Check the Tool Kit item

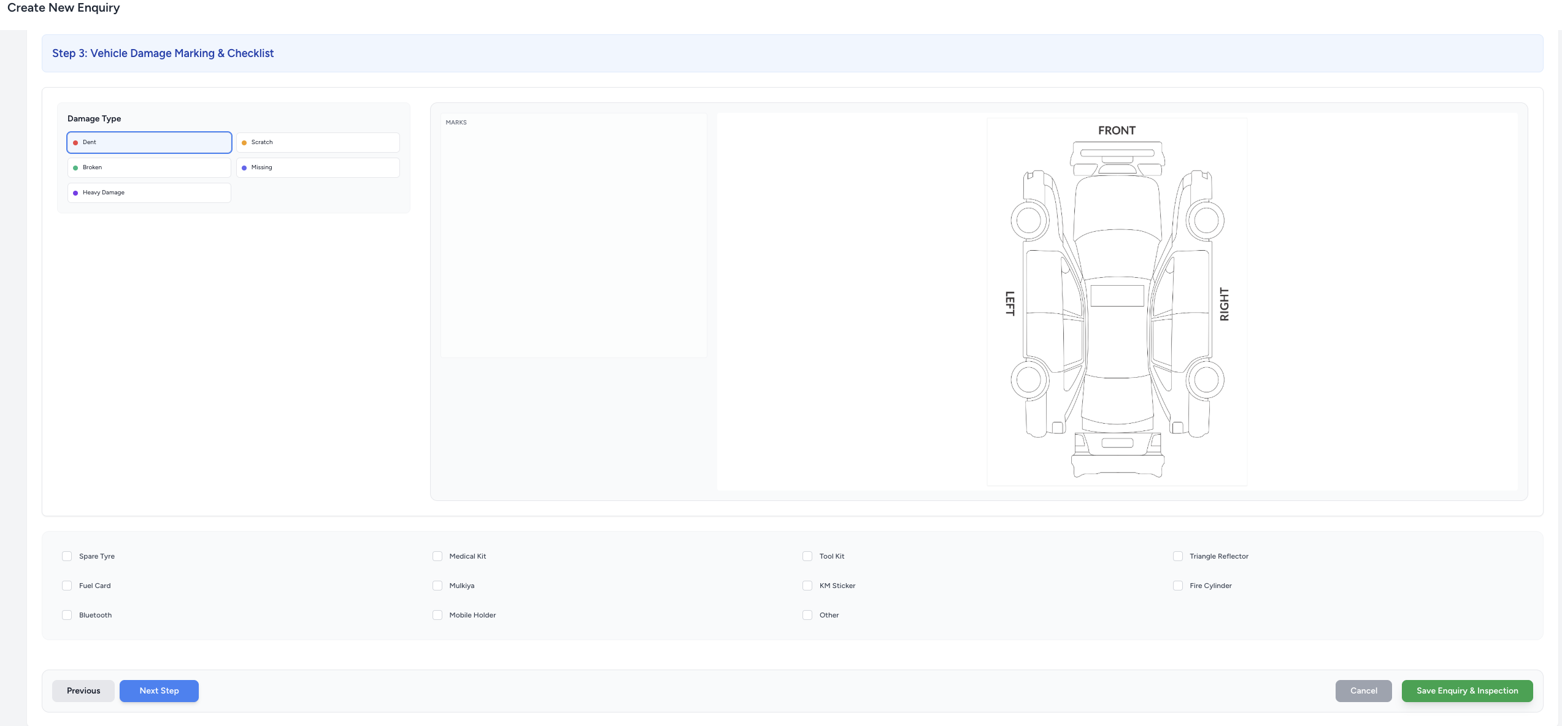[807, 556]
